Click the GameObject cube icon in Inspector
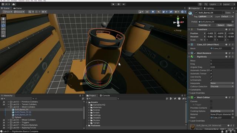The height and width of the screenshot is (133, 237). (x=190, y=13)
